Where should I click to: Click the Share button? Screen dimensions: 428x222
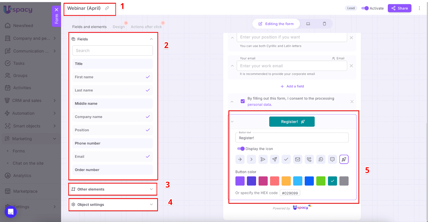click(x=399, y=8)
